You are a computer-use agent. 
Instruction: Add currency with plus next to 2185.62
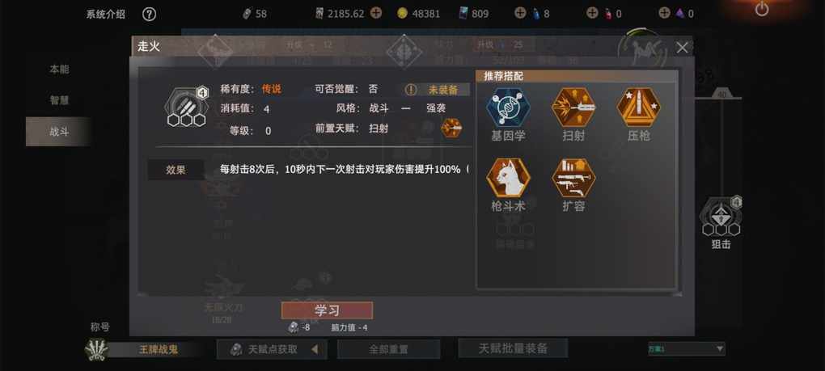(x=375, y=13)
